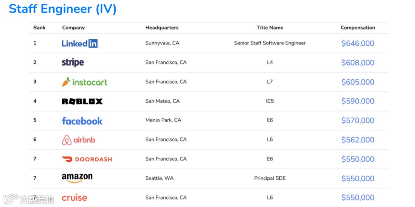Select the DoorDash logo

coord(87,159)
